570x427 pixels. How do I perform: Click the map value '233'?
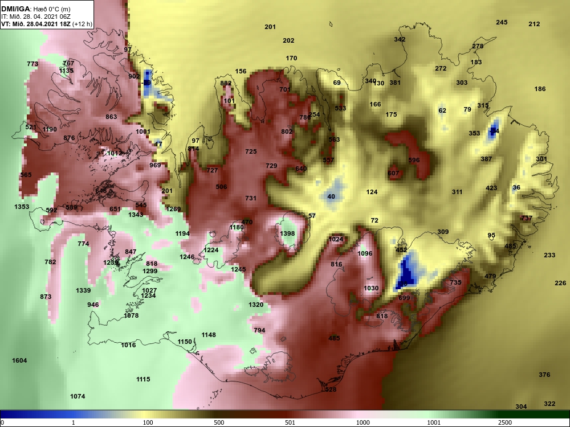(549, 255)
